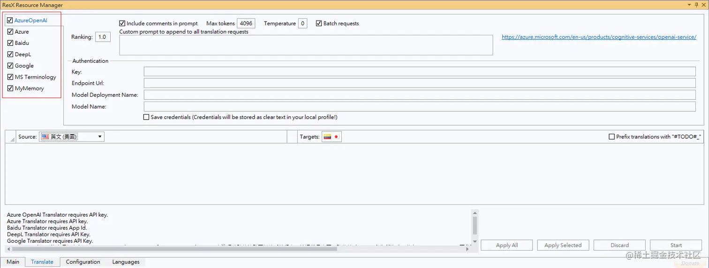Click the Apply Selected button
Viewport: 709px width, 268px height.
[563, 245]
